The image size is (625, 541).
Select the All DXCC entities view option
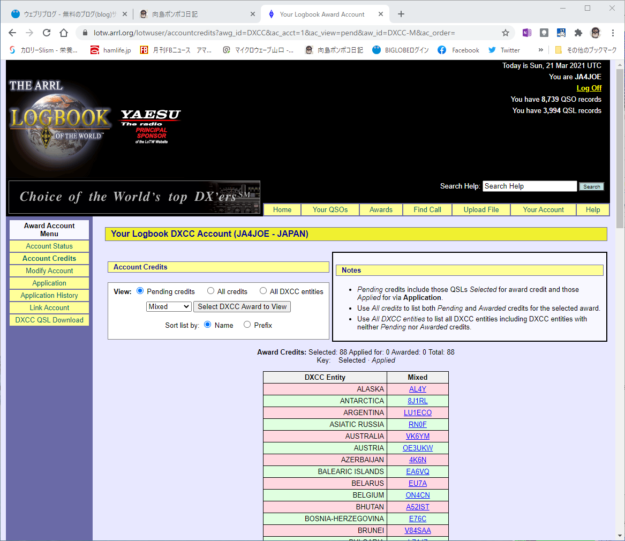tap(263, 291)
